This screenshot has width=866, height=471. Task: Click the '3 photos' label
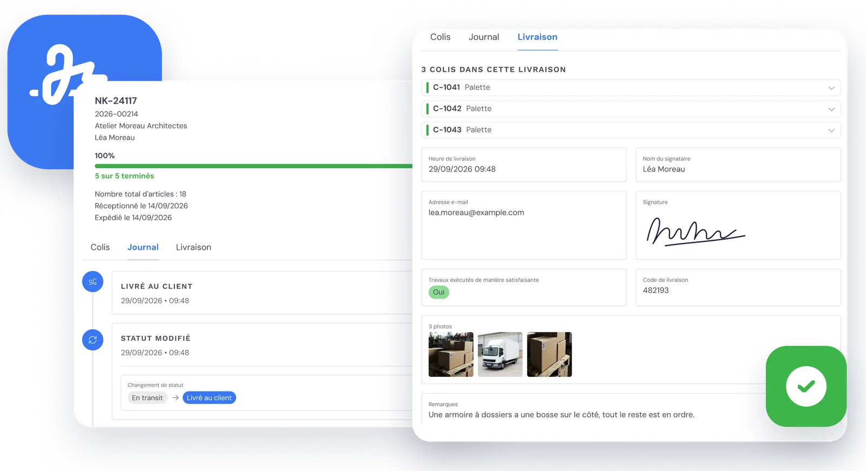tap(440, 327)
